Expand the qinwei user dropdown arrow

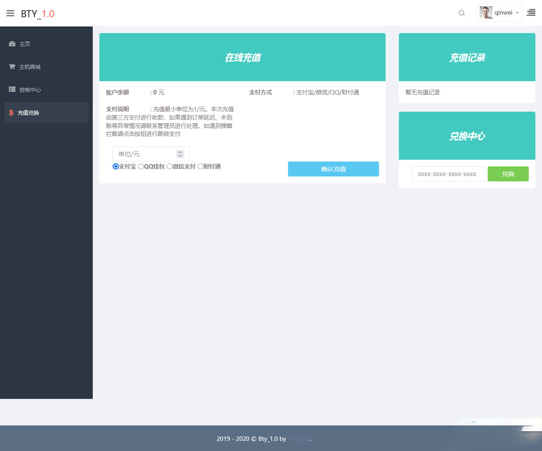point(517,13)
